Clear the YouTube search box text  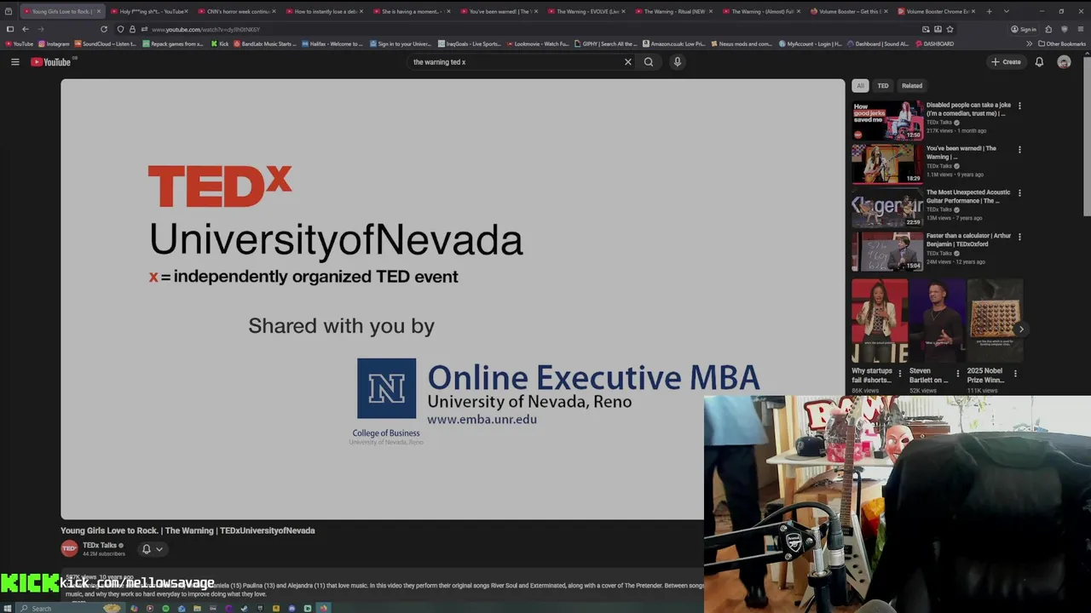(628, 61)
